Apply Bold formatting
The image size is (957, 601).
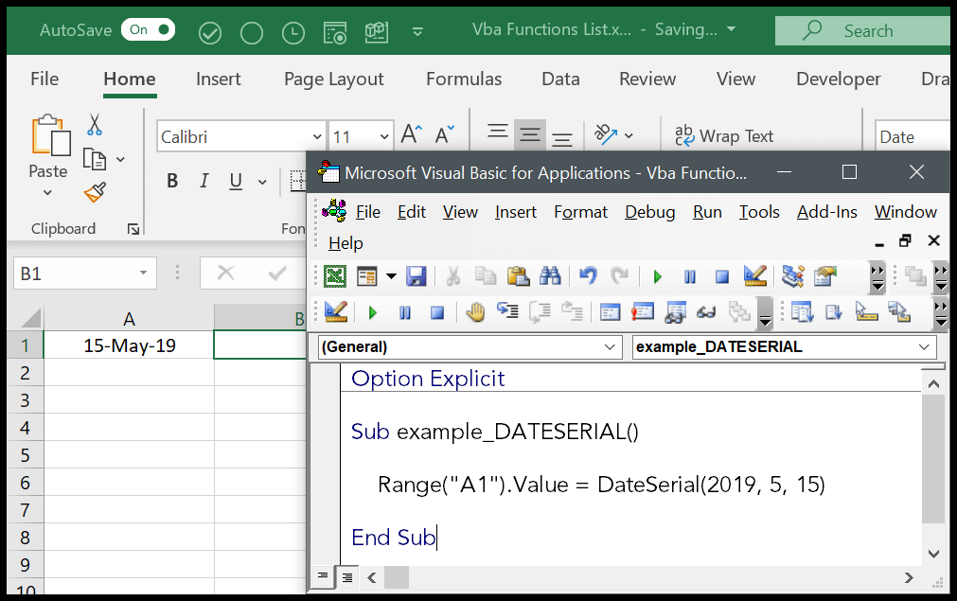click(x=171, y=179)
